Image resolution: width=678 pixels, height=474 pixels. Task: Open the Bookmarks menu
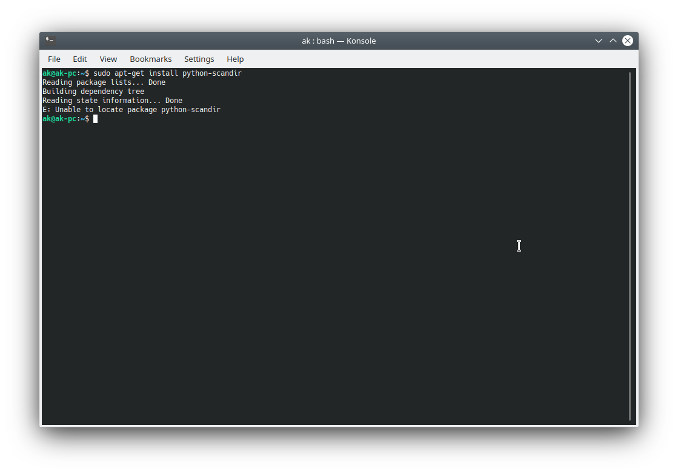(150, 59)
